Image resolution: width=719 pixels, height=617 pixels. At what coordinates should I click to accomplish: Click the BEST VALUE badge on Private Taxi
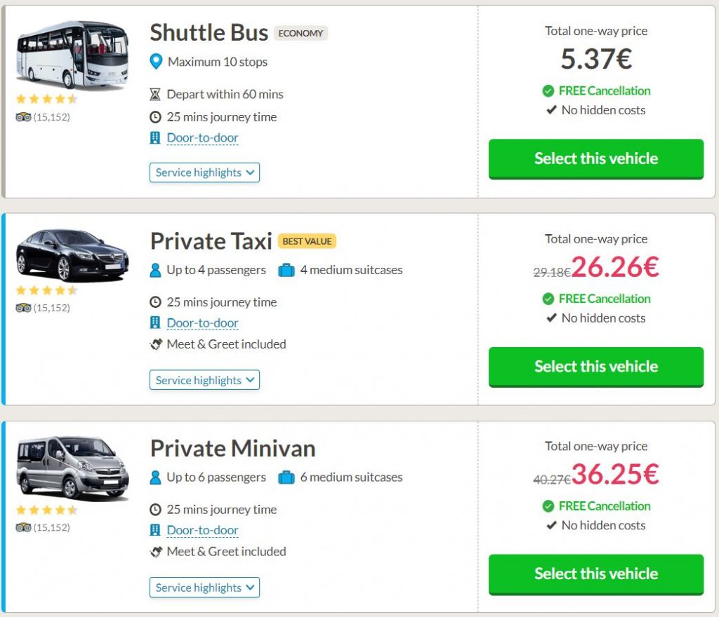coord(307,241)
